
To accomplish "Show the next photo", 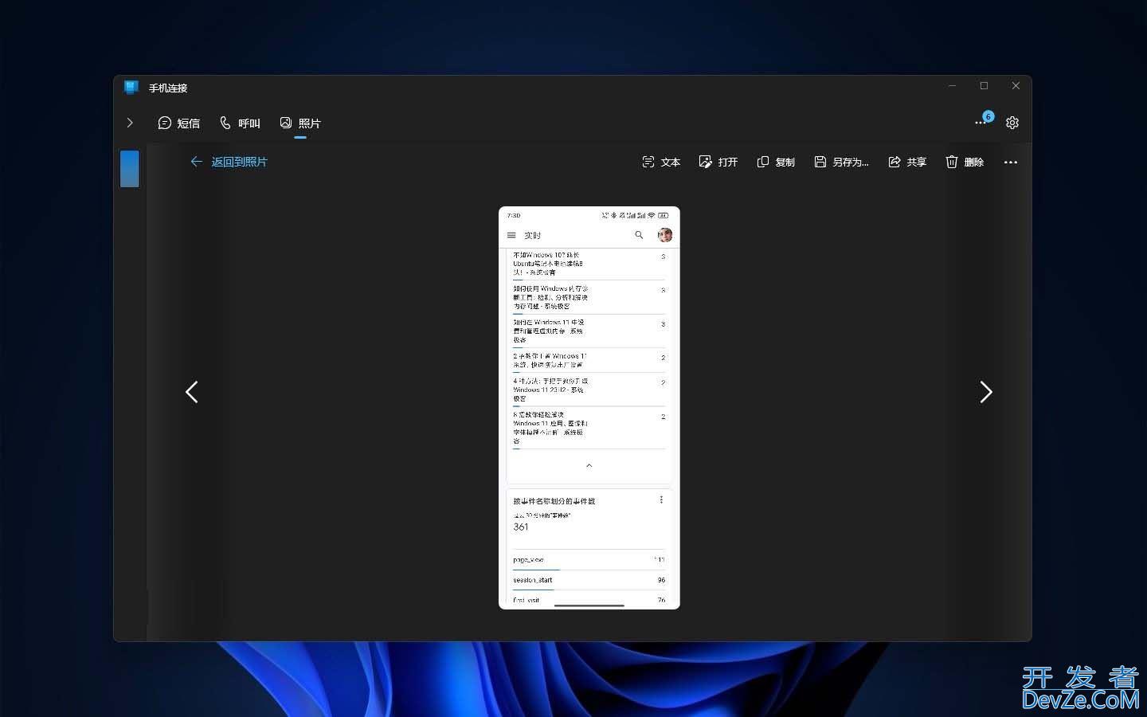I will [x=985, y=392].
